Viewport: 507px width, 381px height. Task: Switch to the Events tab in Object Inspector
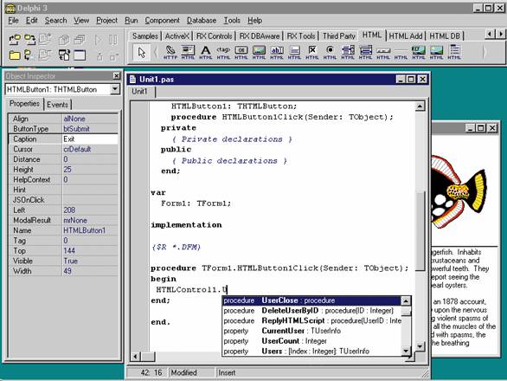point(58,105)
